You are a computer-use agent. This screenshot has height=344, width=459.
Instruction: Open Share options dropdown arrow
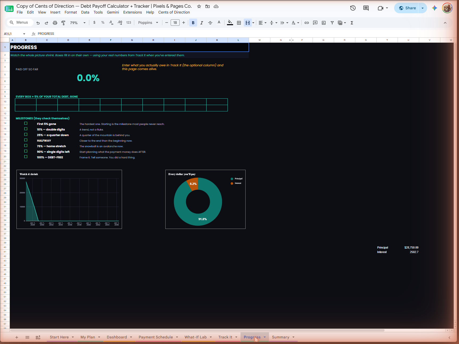(x=423, y=8)
